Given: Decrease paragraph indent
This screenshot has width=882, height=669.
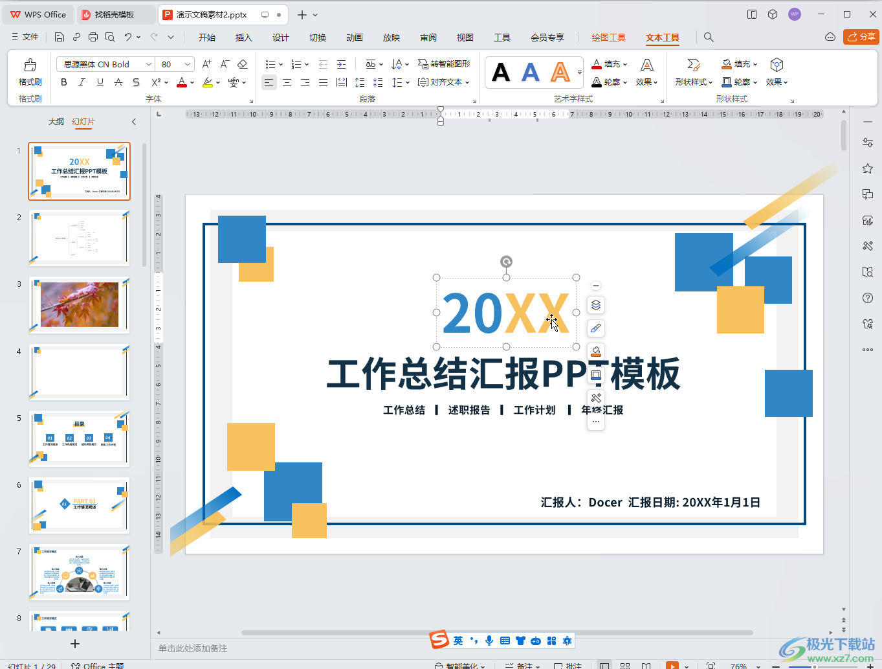Looking at the screenshot, I should point(323,64).
